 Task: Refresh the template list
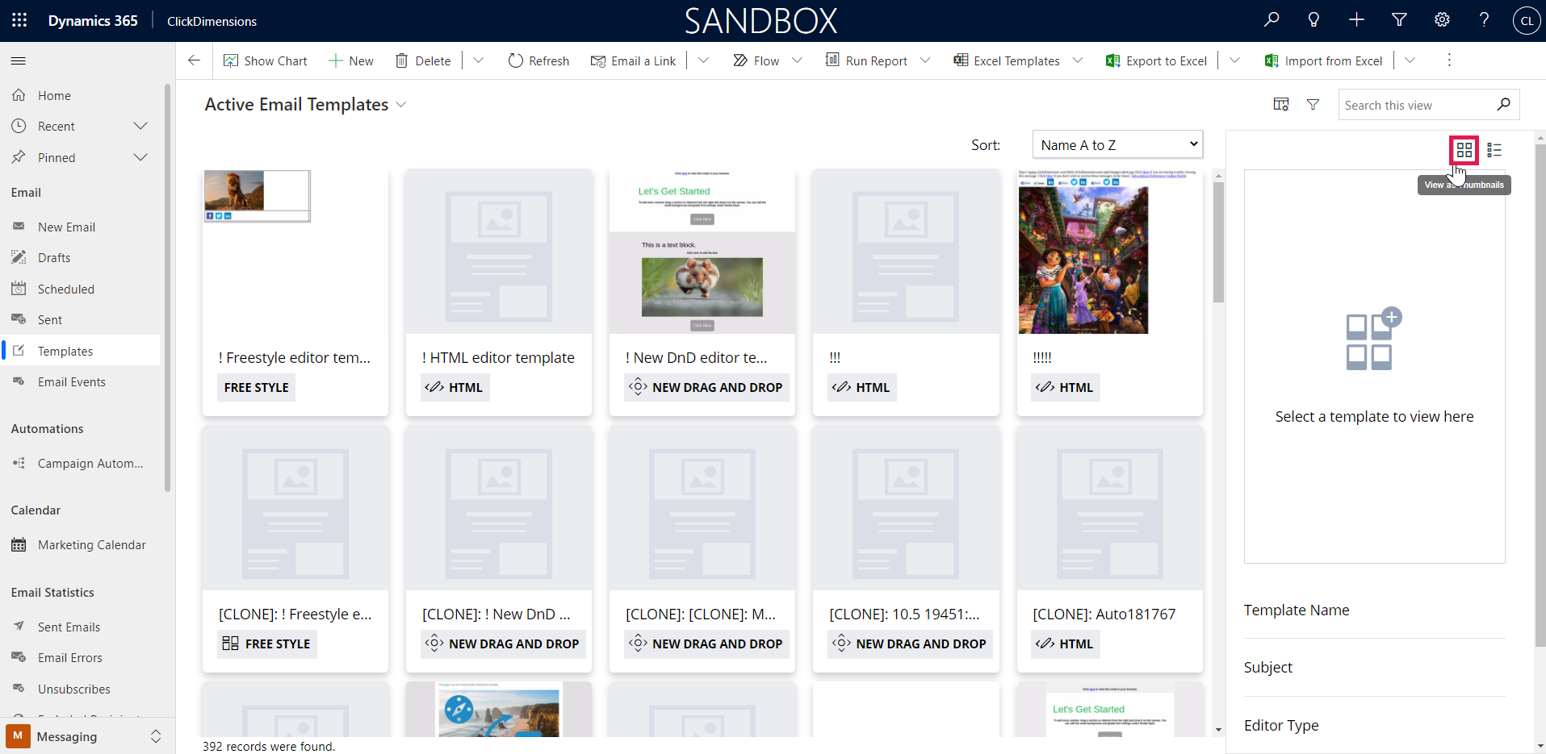pyautogui.click(x=538, y=60)
